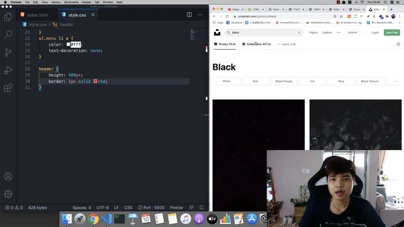Click the Submit button on Unsplash
The width and height of the screenshot is (404, 227).
(x=352, y=32)
